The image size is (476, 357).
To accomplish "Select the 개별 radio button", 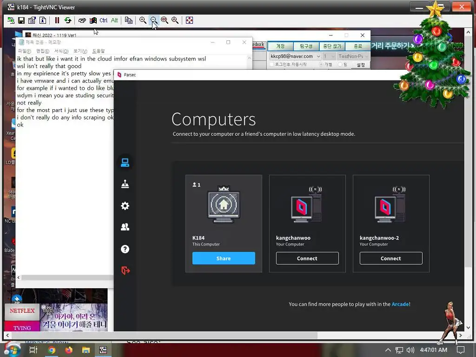I will coord(321,64).
